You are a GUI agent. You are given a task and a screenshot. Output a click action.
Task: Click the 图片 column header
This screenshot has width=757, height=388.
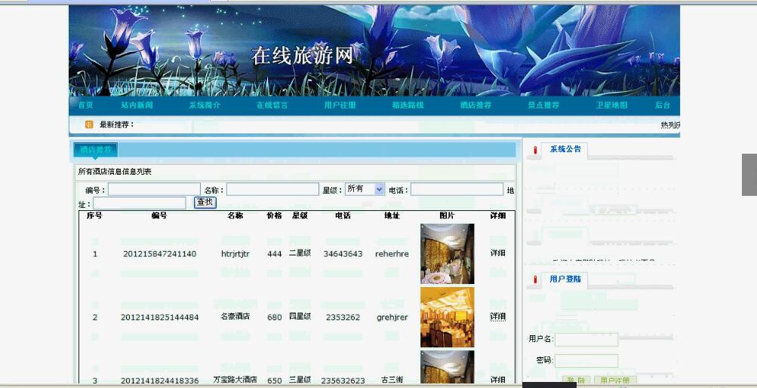pos(447,216)
